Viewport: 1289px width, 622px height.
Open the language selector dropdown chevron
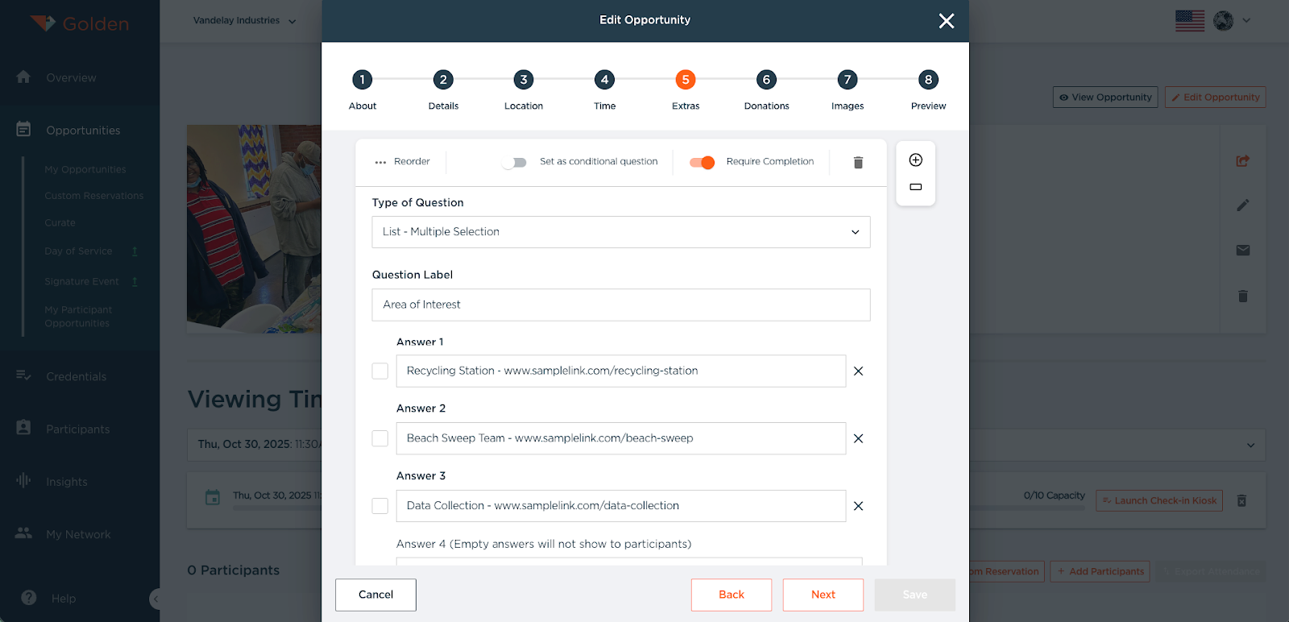1246,21
